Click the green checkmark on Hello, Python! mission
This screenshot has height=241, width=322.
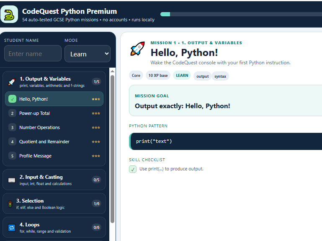(12, 99)
